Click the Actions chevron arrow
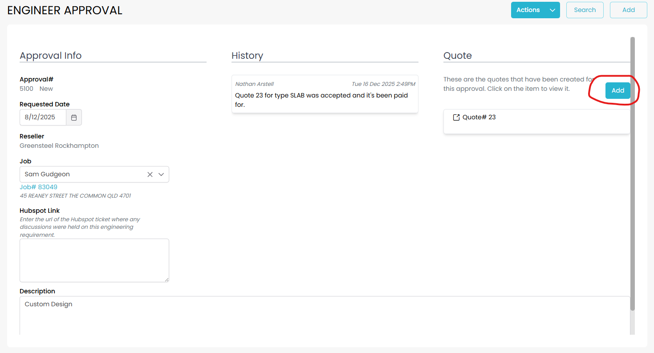The image size is (654, 353). 552,10
